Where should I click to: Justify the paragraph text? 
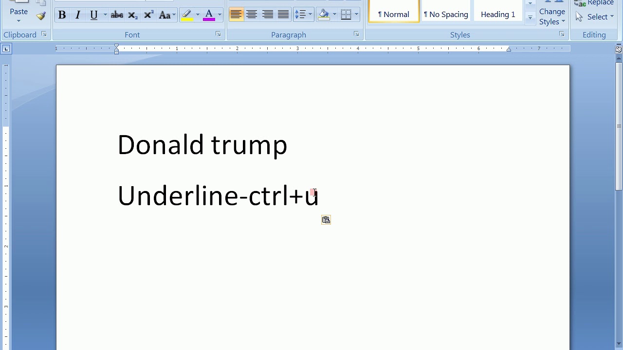click(283, 15)
